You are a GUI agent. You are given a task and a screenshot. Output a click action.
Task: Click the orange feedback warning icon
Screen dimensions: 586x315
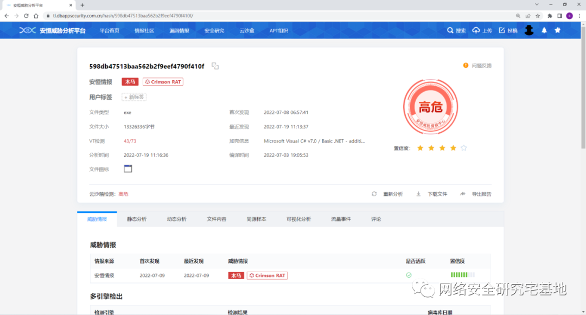466,65
